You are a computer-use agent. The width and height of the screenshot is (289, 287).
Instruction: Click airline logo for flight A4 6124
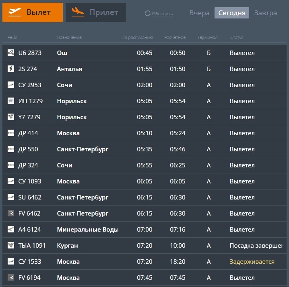point(11,229)
